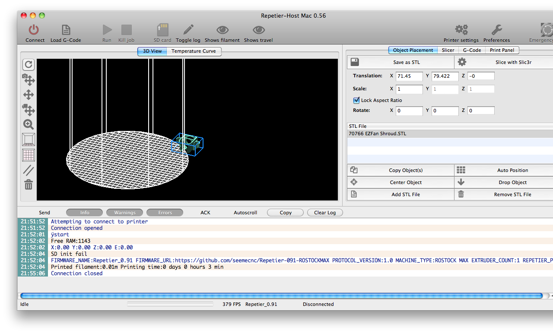This screenshot has height=334, width=553.
Task: Reset the 3D view with refresh icon
Action: click(29, 64)
